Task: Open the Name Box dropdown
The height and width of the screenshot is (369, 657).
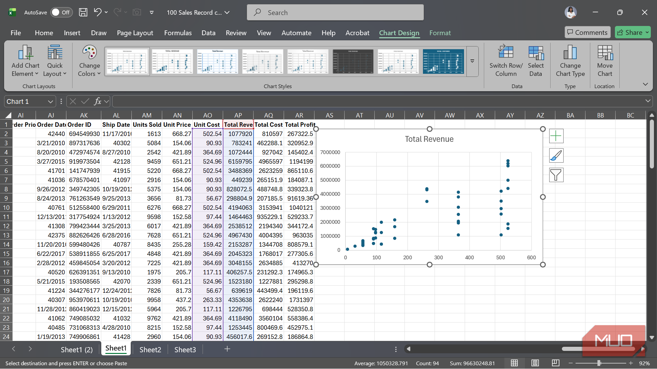Action: point(50,101)
